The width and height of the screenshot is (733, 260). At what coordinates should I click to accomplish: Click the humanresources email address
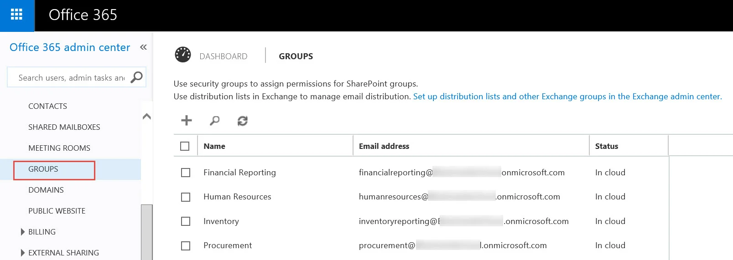(459, 197)
